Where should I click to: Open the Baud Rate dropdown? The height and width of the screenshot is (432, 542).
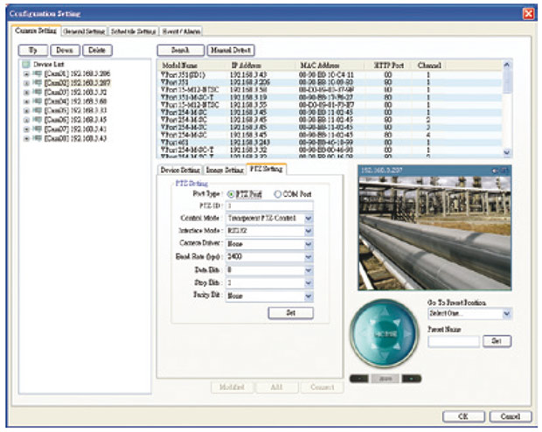point(308,258)
